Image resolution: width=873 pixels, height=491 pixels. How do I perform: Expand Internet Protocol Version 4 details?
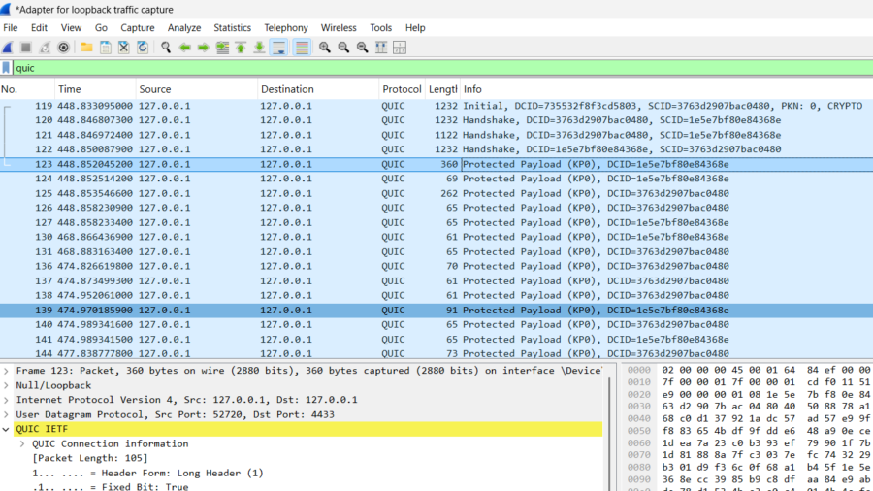[6, 400]
